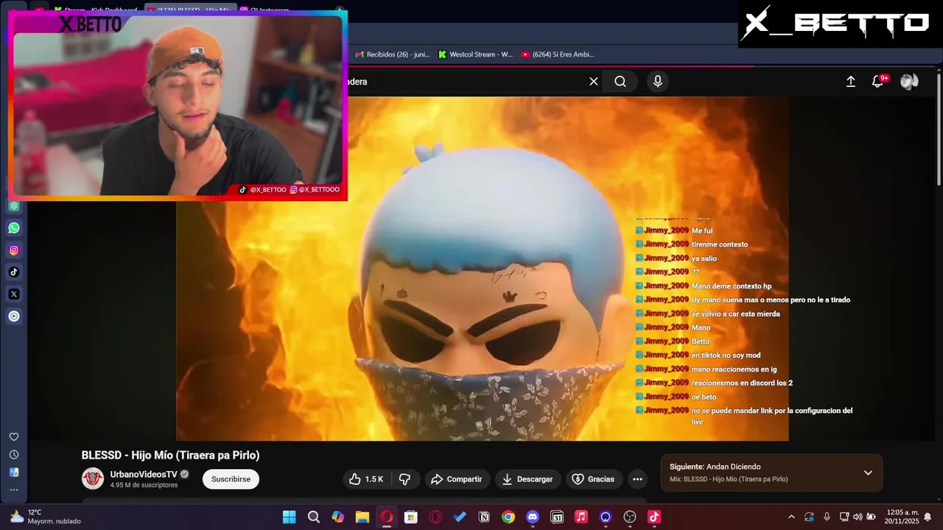Open bookmarks heart in Opera sidebar
The width and height of the screenshot is (943, 530).
14,437
